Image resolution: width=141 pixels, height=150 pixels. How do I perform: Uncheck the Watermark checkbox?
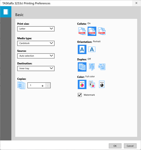point(80,95)
